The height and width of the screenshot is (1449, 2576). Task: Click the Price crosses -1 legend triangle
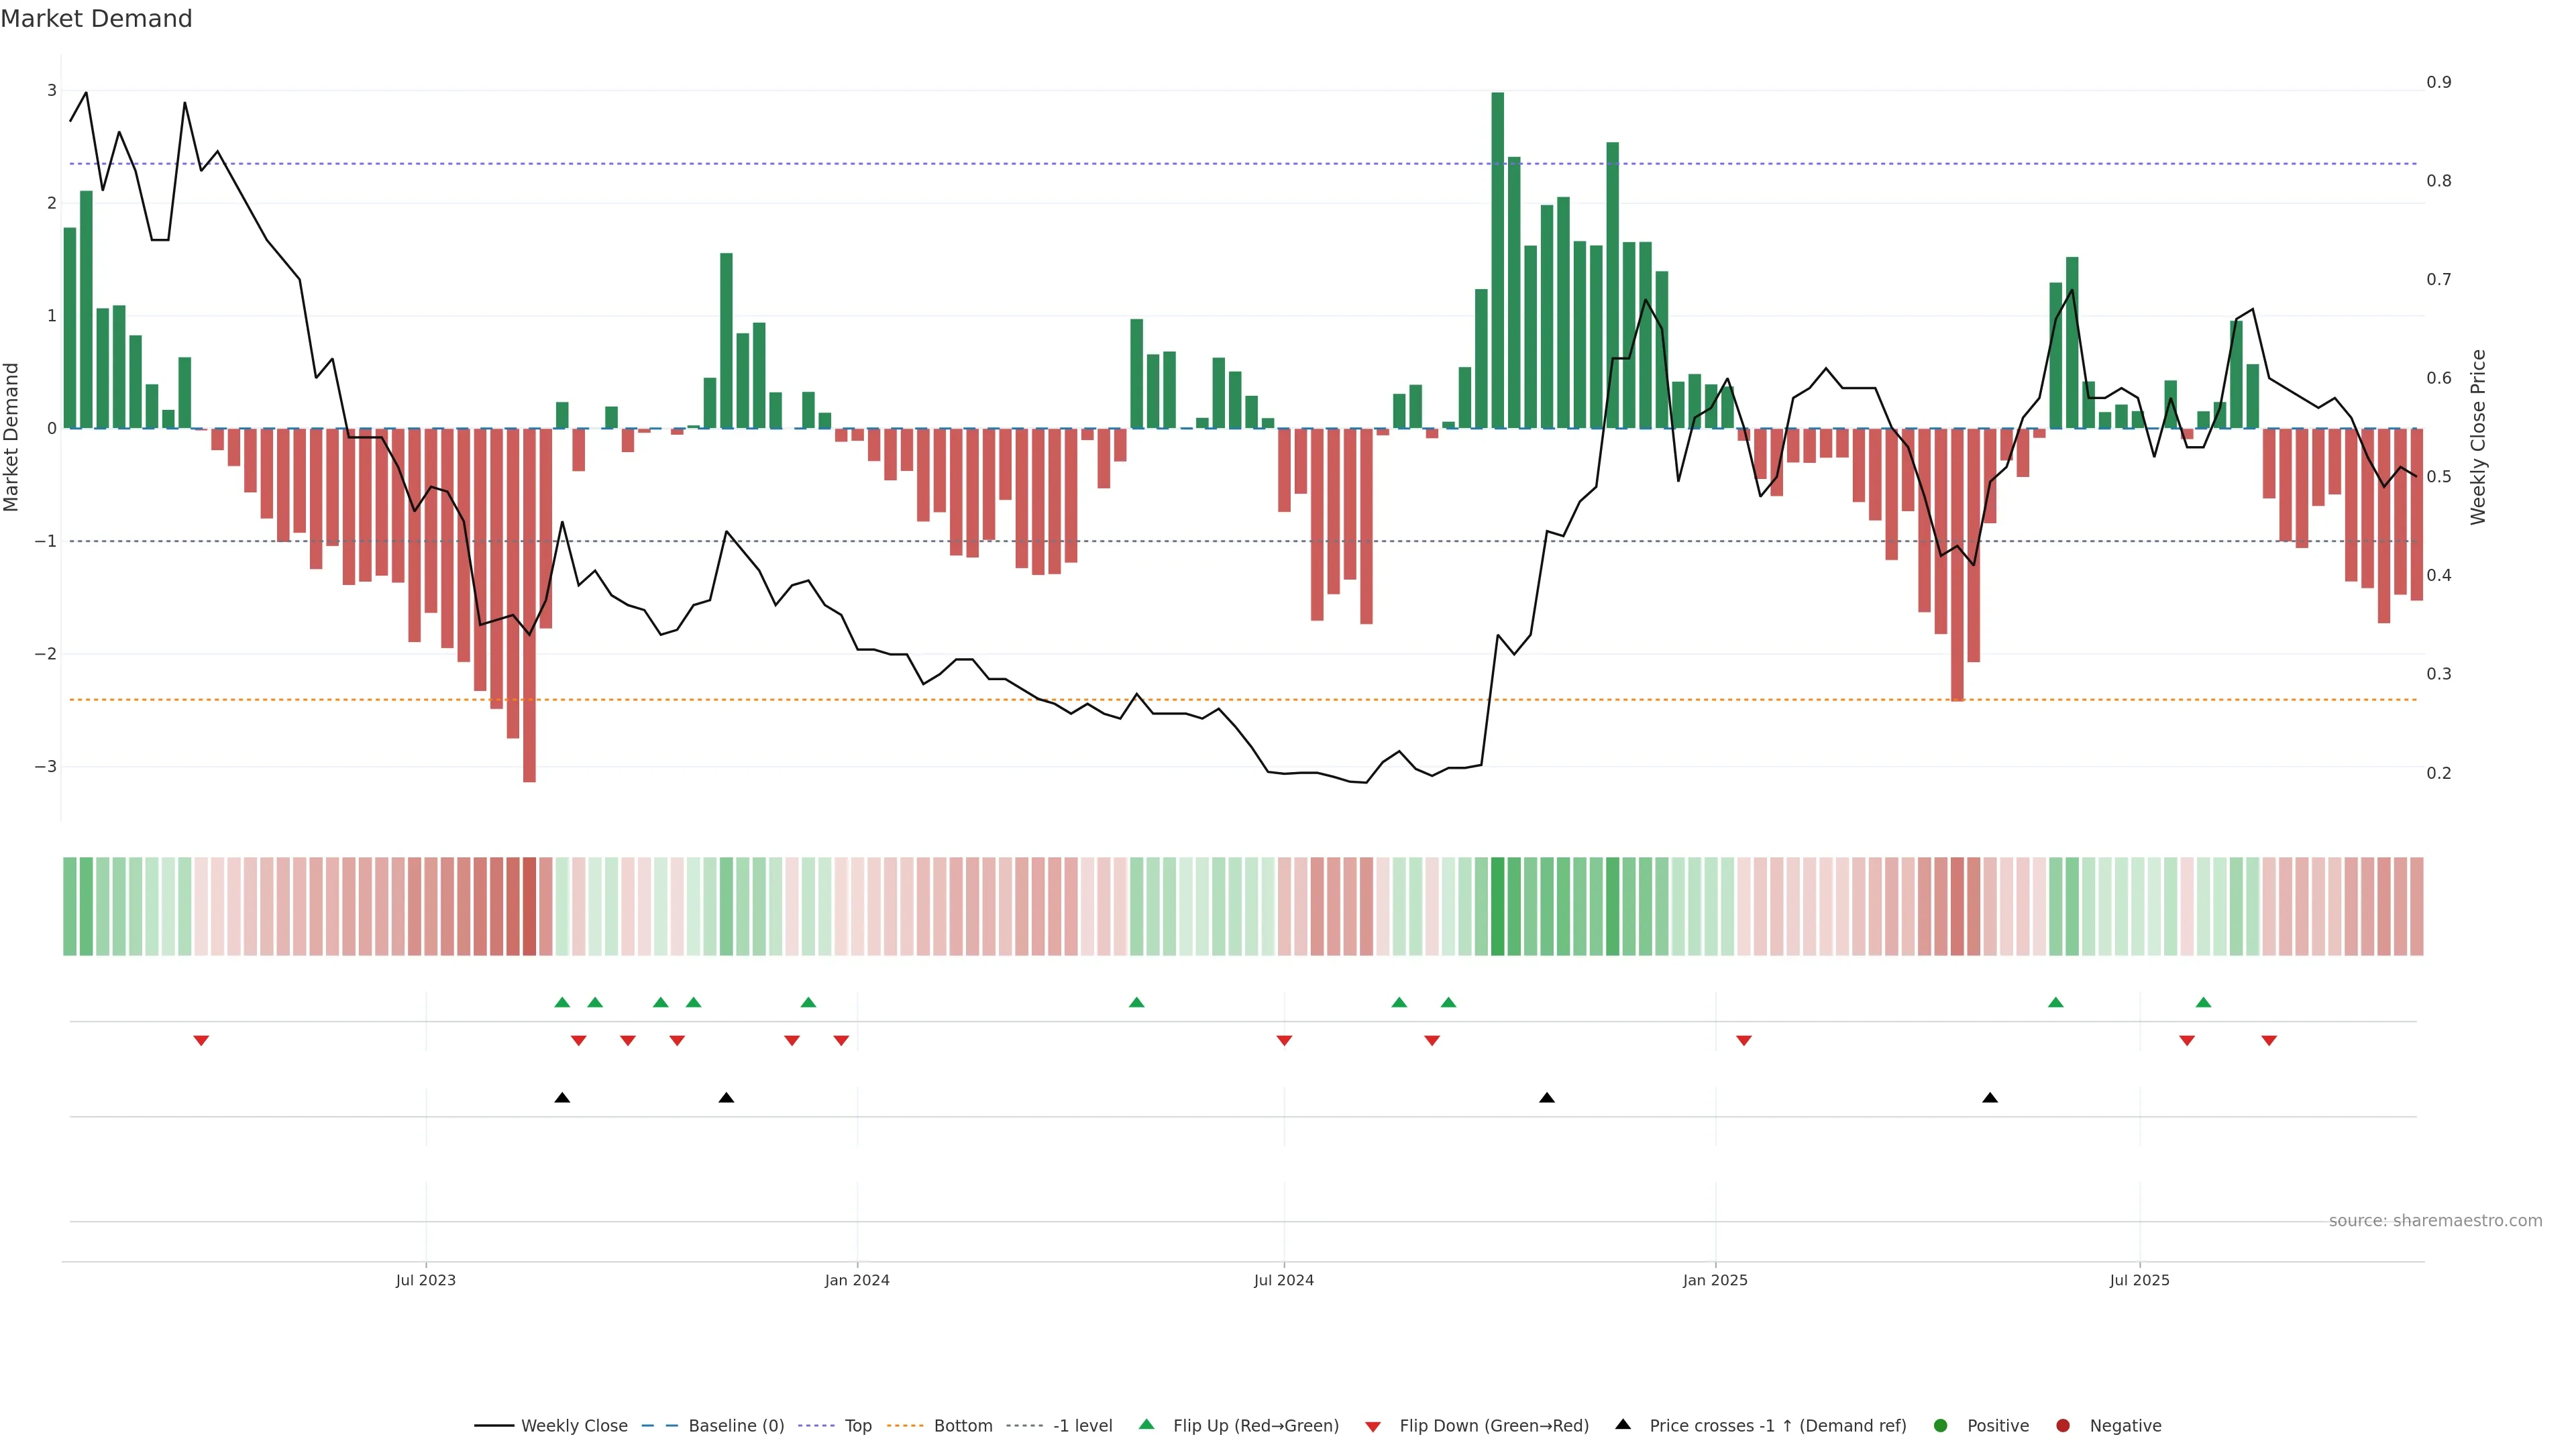coord(1623,1424)
